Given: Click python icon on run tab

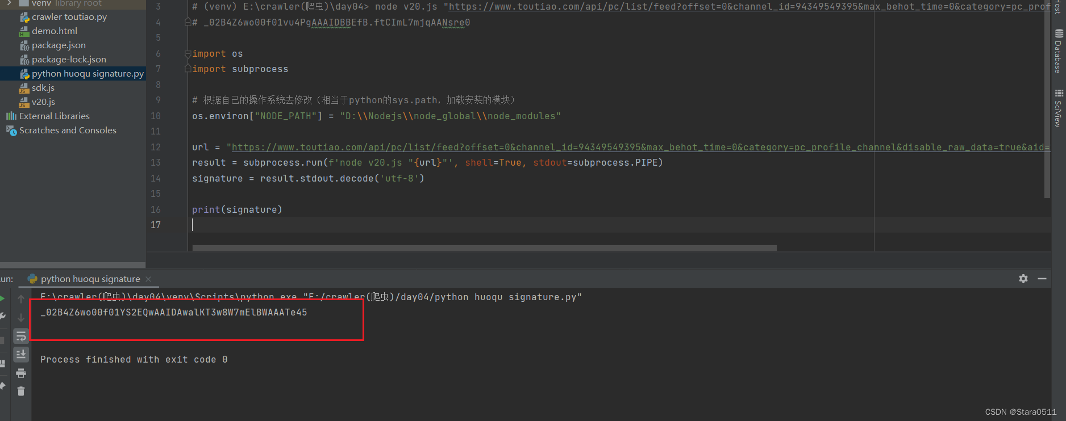Looking at the screenshot, I should 32,279.
